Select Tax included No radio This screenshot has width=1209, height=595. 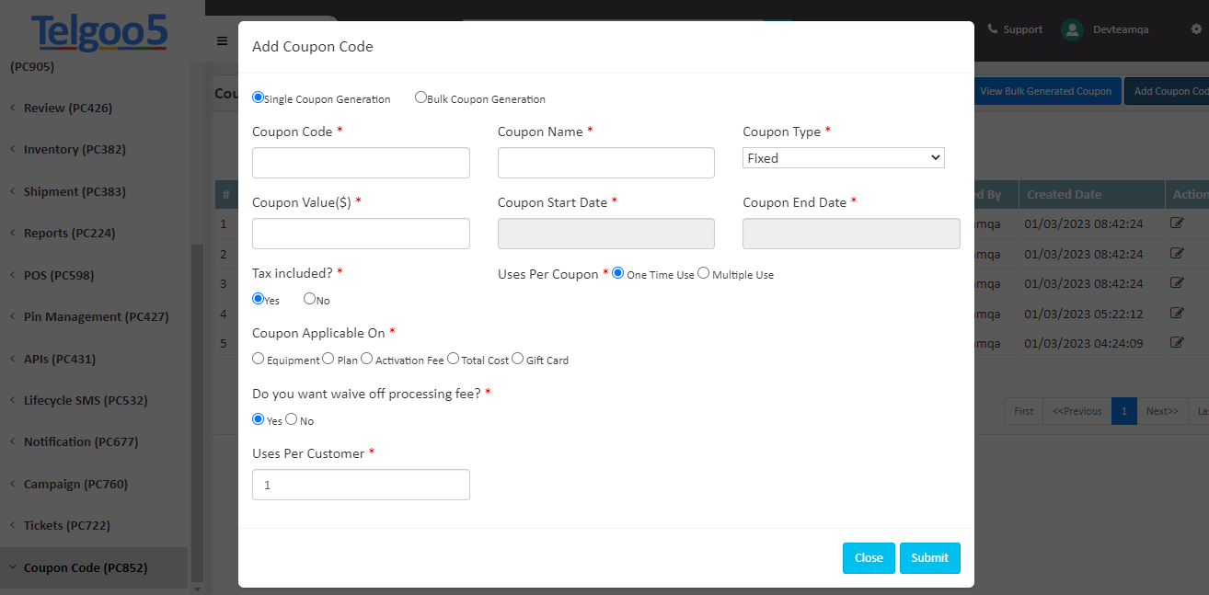(309, 298)
